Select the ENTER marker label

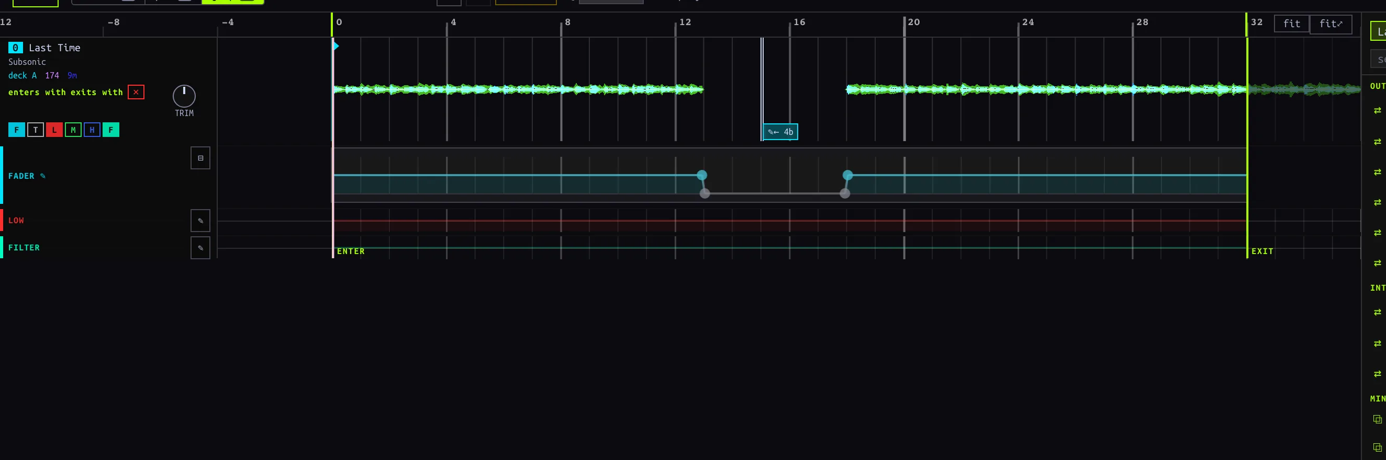351,251
